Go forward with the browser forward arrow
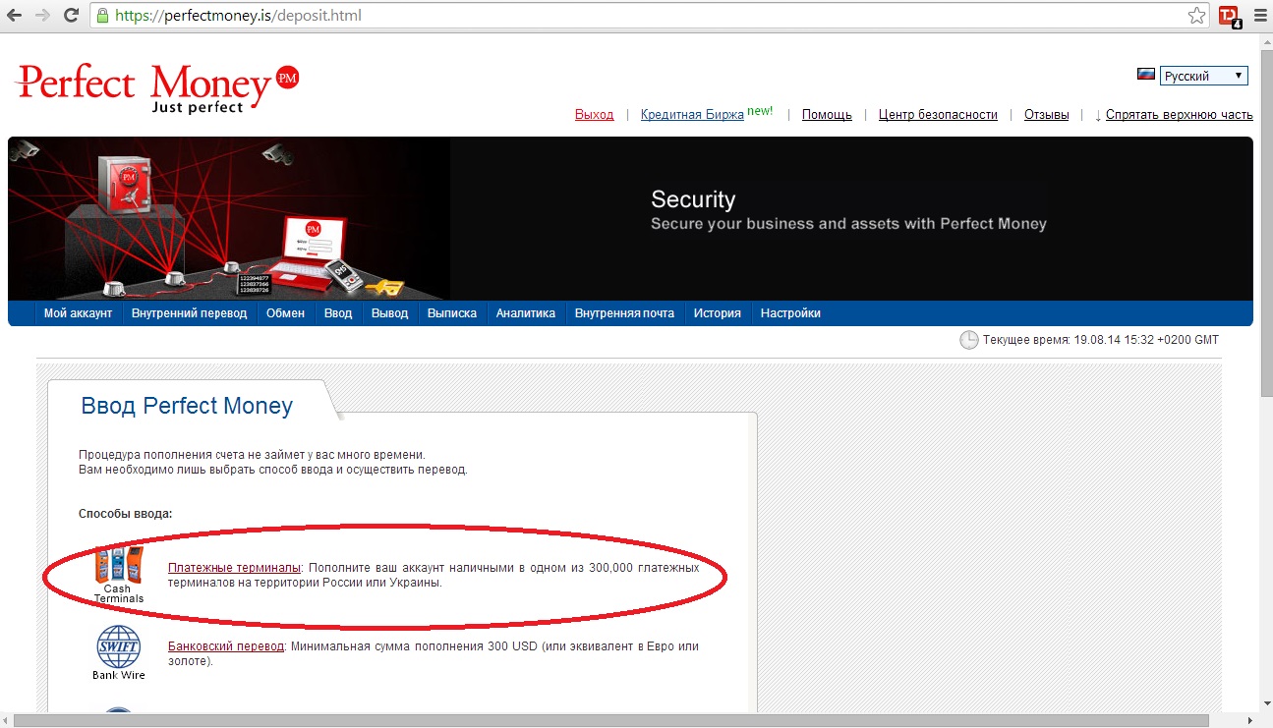This screenshot has height=728, width=1273. point(42,15)
